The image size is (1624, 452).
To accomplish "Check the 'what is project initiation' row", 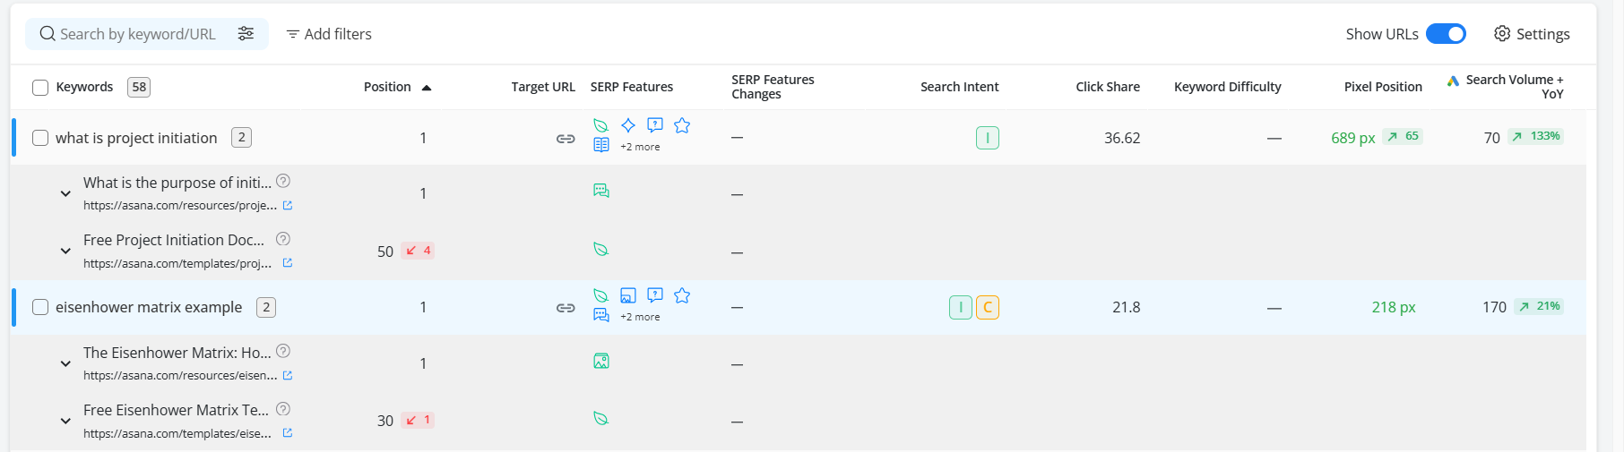I will click(x=40, y=138).
